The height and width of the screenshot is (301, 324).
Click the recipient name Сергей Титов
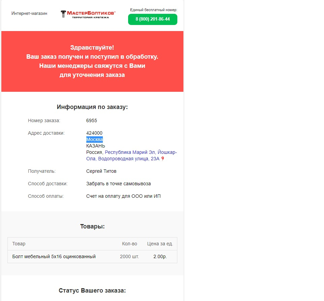pyautogui.click(x=101, y=171)
